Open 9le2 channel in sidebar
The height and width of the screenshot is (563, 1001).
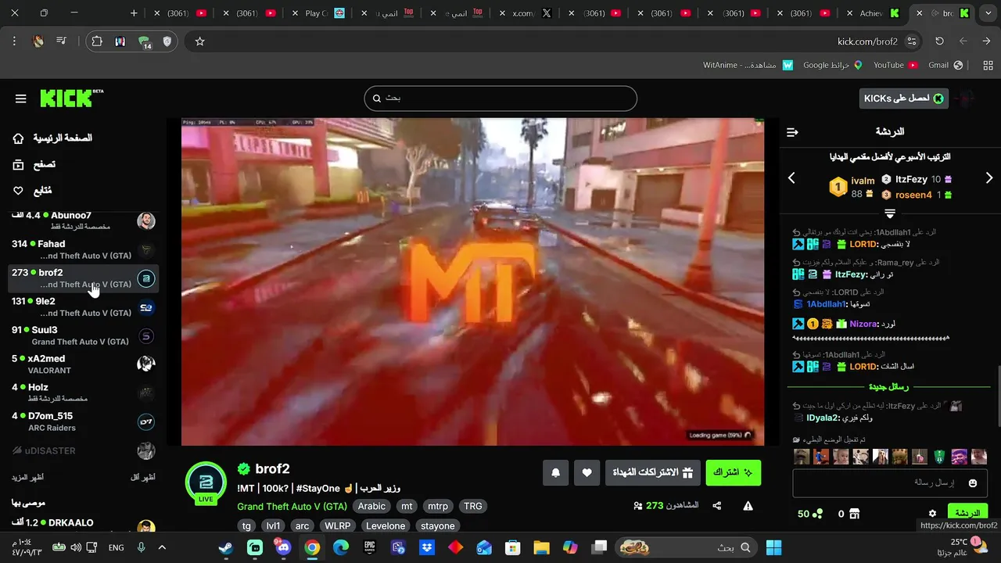point(82,307)
